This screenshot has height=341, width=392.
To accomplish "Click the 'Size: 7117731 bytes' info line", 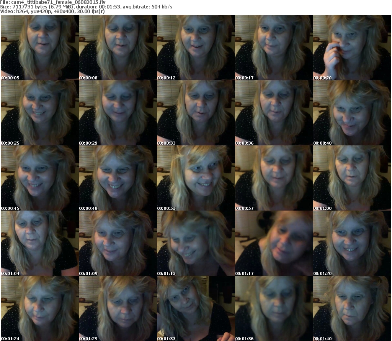I will 86,7.
